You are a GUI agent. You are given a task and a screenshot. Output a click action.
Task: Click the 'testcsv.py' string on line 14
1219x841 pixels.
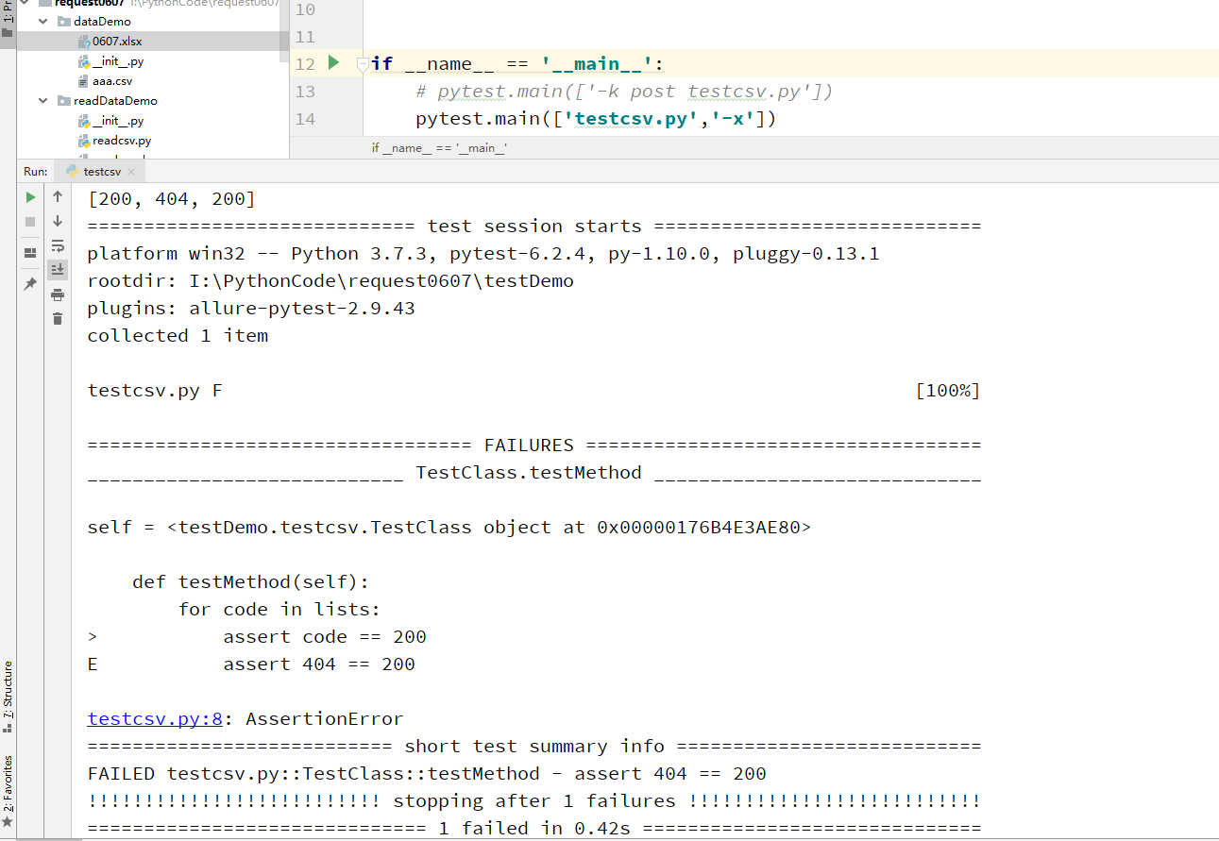point(632,119)
